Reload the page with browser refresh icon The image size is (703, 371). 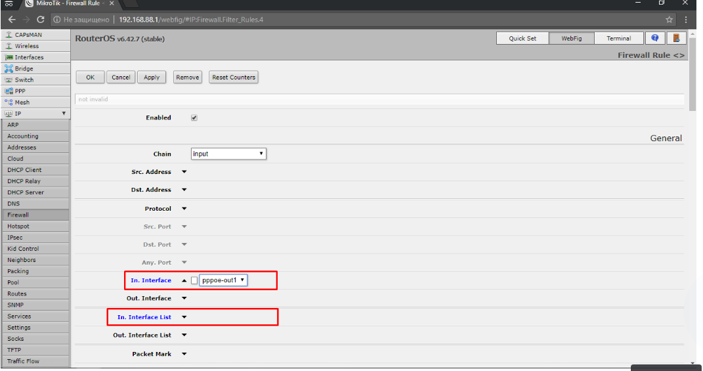click(40, 19)
